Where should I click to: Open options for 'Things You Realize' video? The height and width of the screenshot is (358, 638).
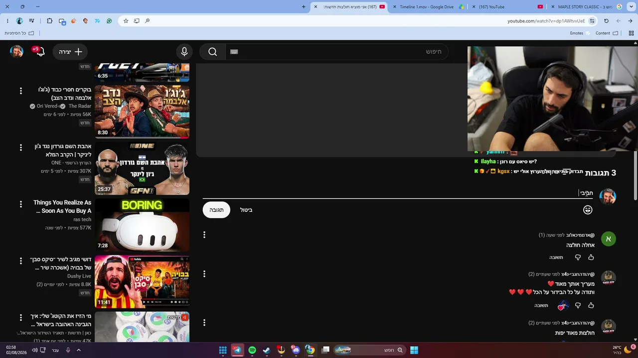pyautogui.click(x=21, y=204)
